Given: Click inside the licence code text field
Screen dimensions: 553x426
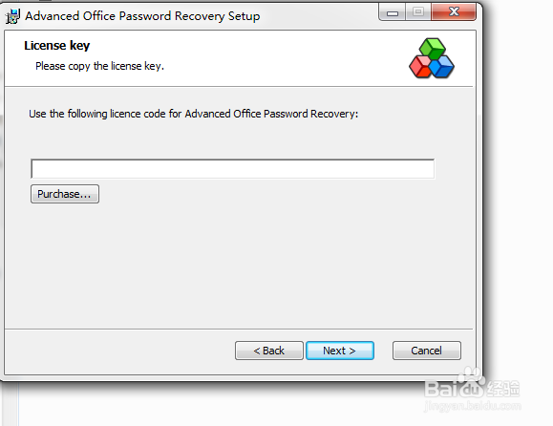Looking at the screenshot, I should tap(233, 169).
